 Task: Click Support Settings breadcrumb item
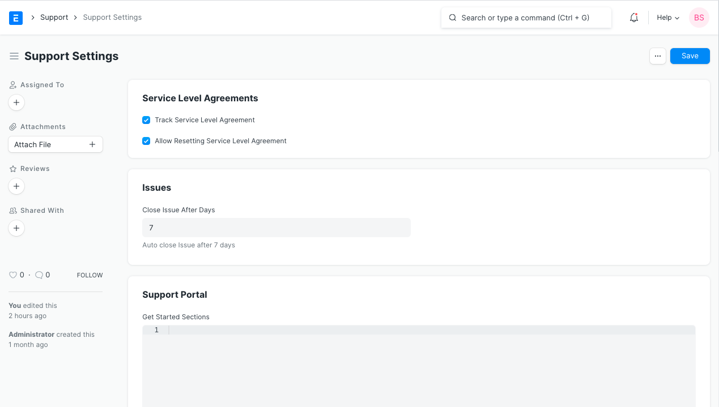click(112, 18)
